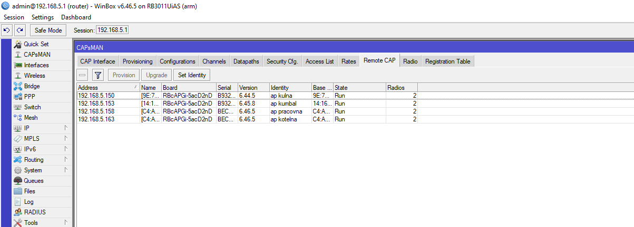Sort by the Identity column header
Screen dimensions: 634x227
[x=290, y=88]
